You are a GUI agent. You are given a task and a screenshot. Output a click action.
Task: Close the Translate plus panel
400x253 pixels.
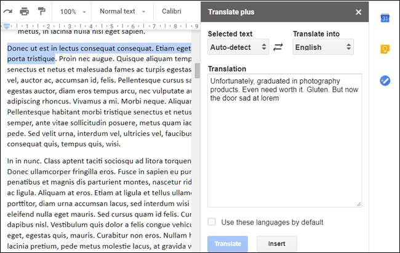(x=359, y=12)
